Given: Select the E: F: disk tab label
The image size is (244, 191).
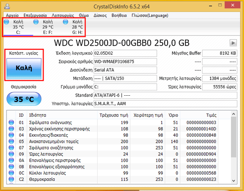Looking at the screenshot, I should (x=48, y=32).
